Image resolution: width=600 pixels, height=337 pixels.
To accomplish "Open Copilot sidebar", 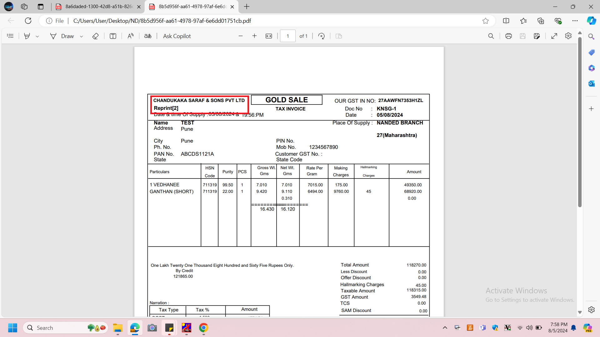I will point(591,21).
